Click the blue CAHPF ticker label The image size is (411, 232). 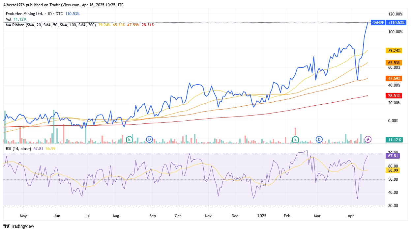378,23
